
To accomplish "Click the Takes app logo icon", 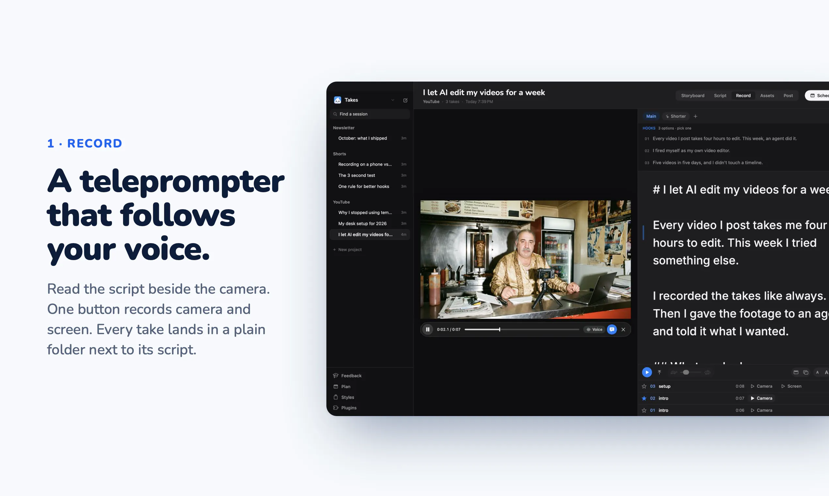I will coord(337,100).
